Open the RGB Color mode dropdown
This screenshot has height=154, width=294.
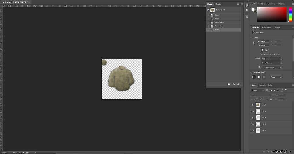tap(271, 59)
